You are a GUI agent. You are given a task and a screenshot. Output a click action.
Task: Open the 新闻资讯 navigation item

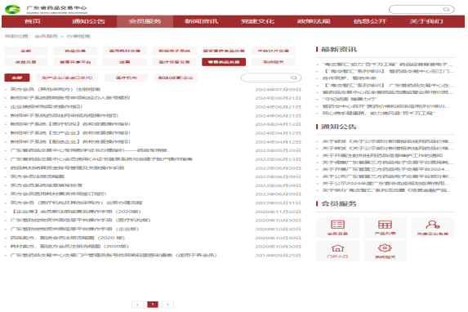click(201, 21)
